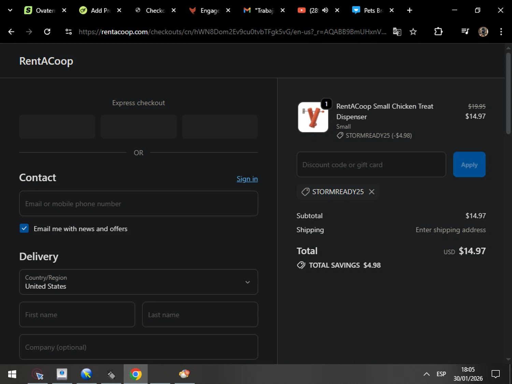Go back to the previous page
Image resolution: width=512 pixels, height=384 pixels.
click(11, 32)
